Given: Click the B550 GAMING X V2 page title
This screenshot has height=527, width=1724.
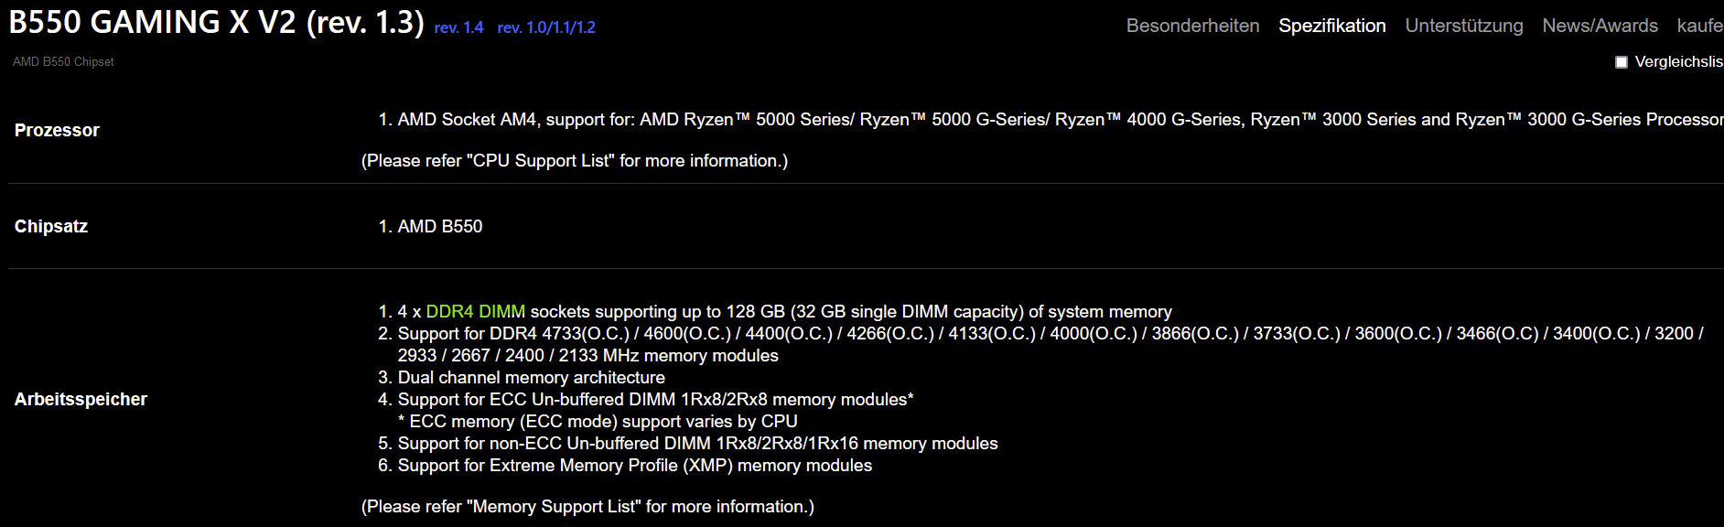Looking at the screenshot, I should pyautogui.click(x=216, y=22).
